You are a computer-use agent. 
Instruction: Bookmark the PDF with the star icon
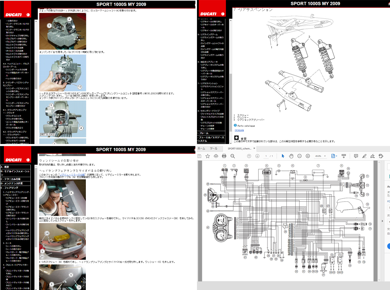tap(208, 156)
